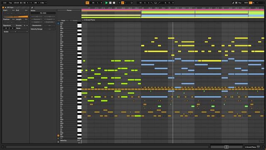Image resolution: width=266 pixels, height=150 pixels.
Task: Click the C3 piano key label
Action: coord(61,70)
